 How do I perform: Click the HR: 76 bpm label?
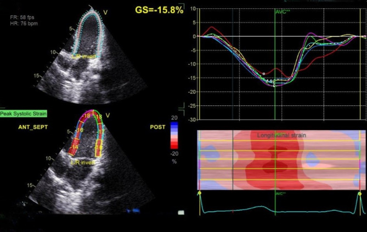pyautogui.click(x=24, y=24)
